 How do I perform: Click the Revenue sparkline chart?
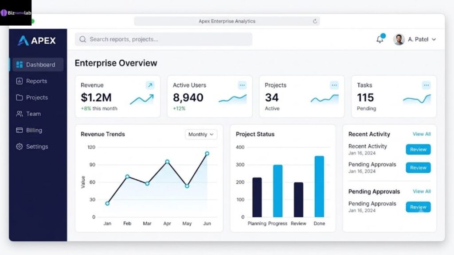(x=142, y=100)
